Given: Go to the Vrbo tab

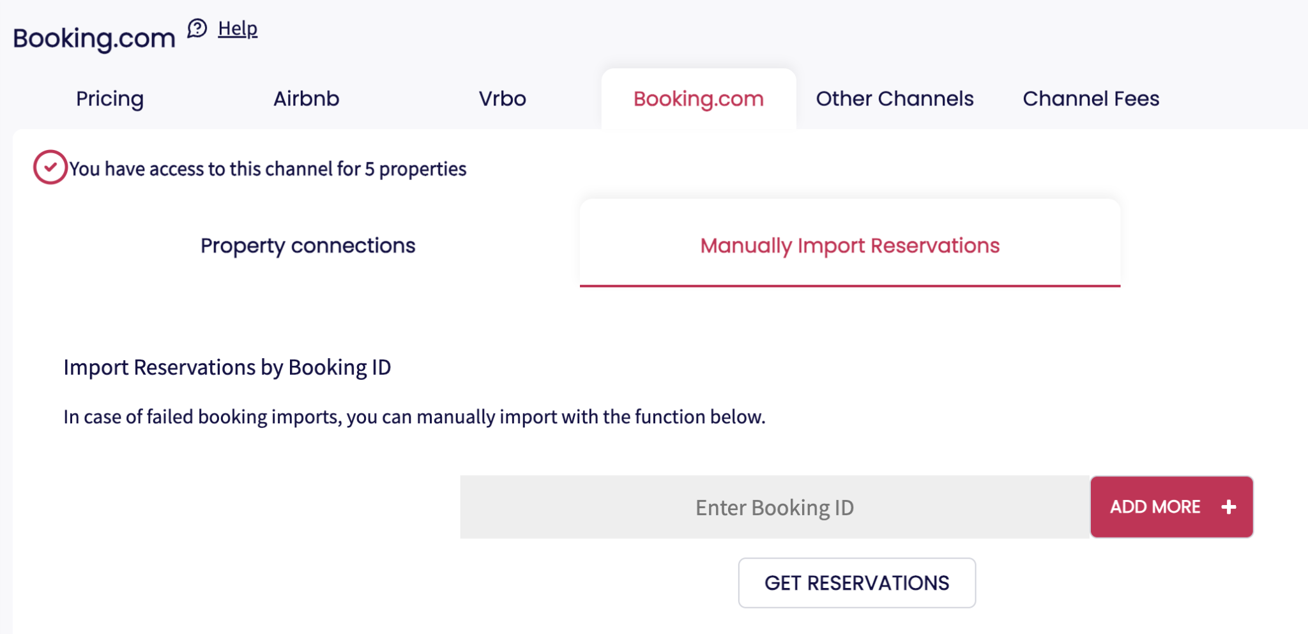Looking at the screenshot, I should coord(502,99).
